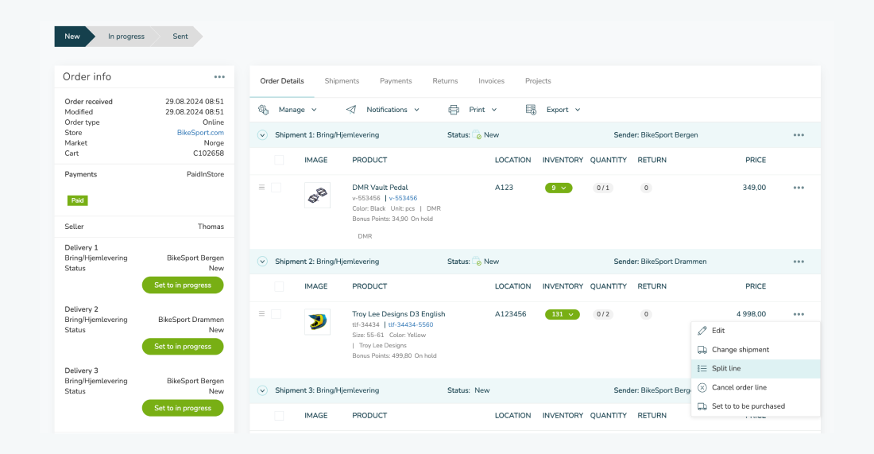Click quantity badge 0 / 2
This screenshot has height=454, width=874.
coord(602,315)
